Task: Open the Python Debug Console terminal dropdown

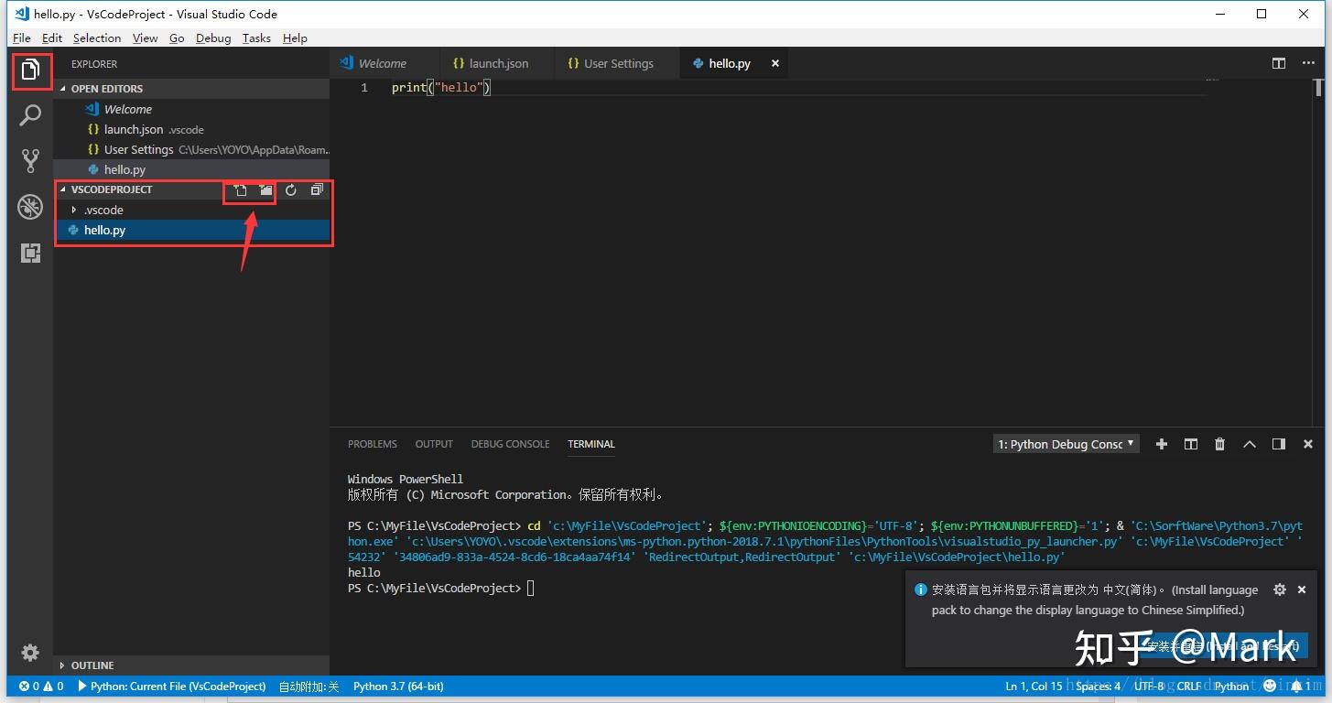Action: pos(1066,444)
